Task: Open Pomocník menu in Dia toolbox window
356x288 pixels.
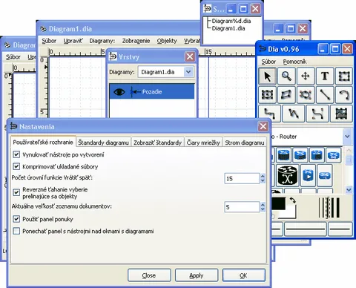Action: pos(294,62)
